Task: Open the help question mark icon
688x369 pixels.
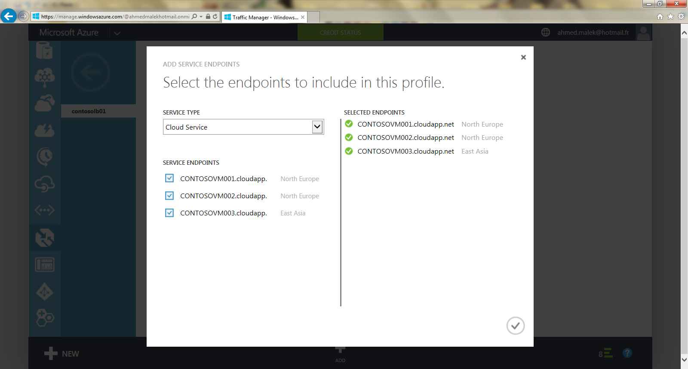Action: click(x=627, y=353)
